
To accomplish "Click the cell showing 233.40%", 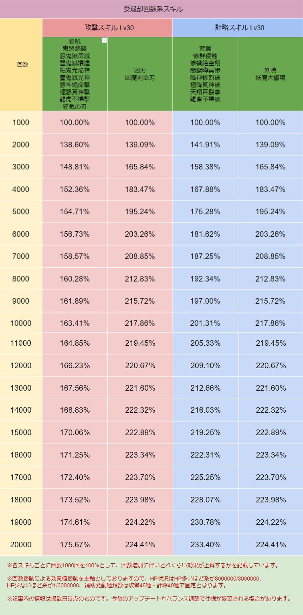I will pyautogui.click(x=205, y=544).
